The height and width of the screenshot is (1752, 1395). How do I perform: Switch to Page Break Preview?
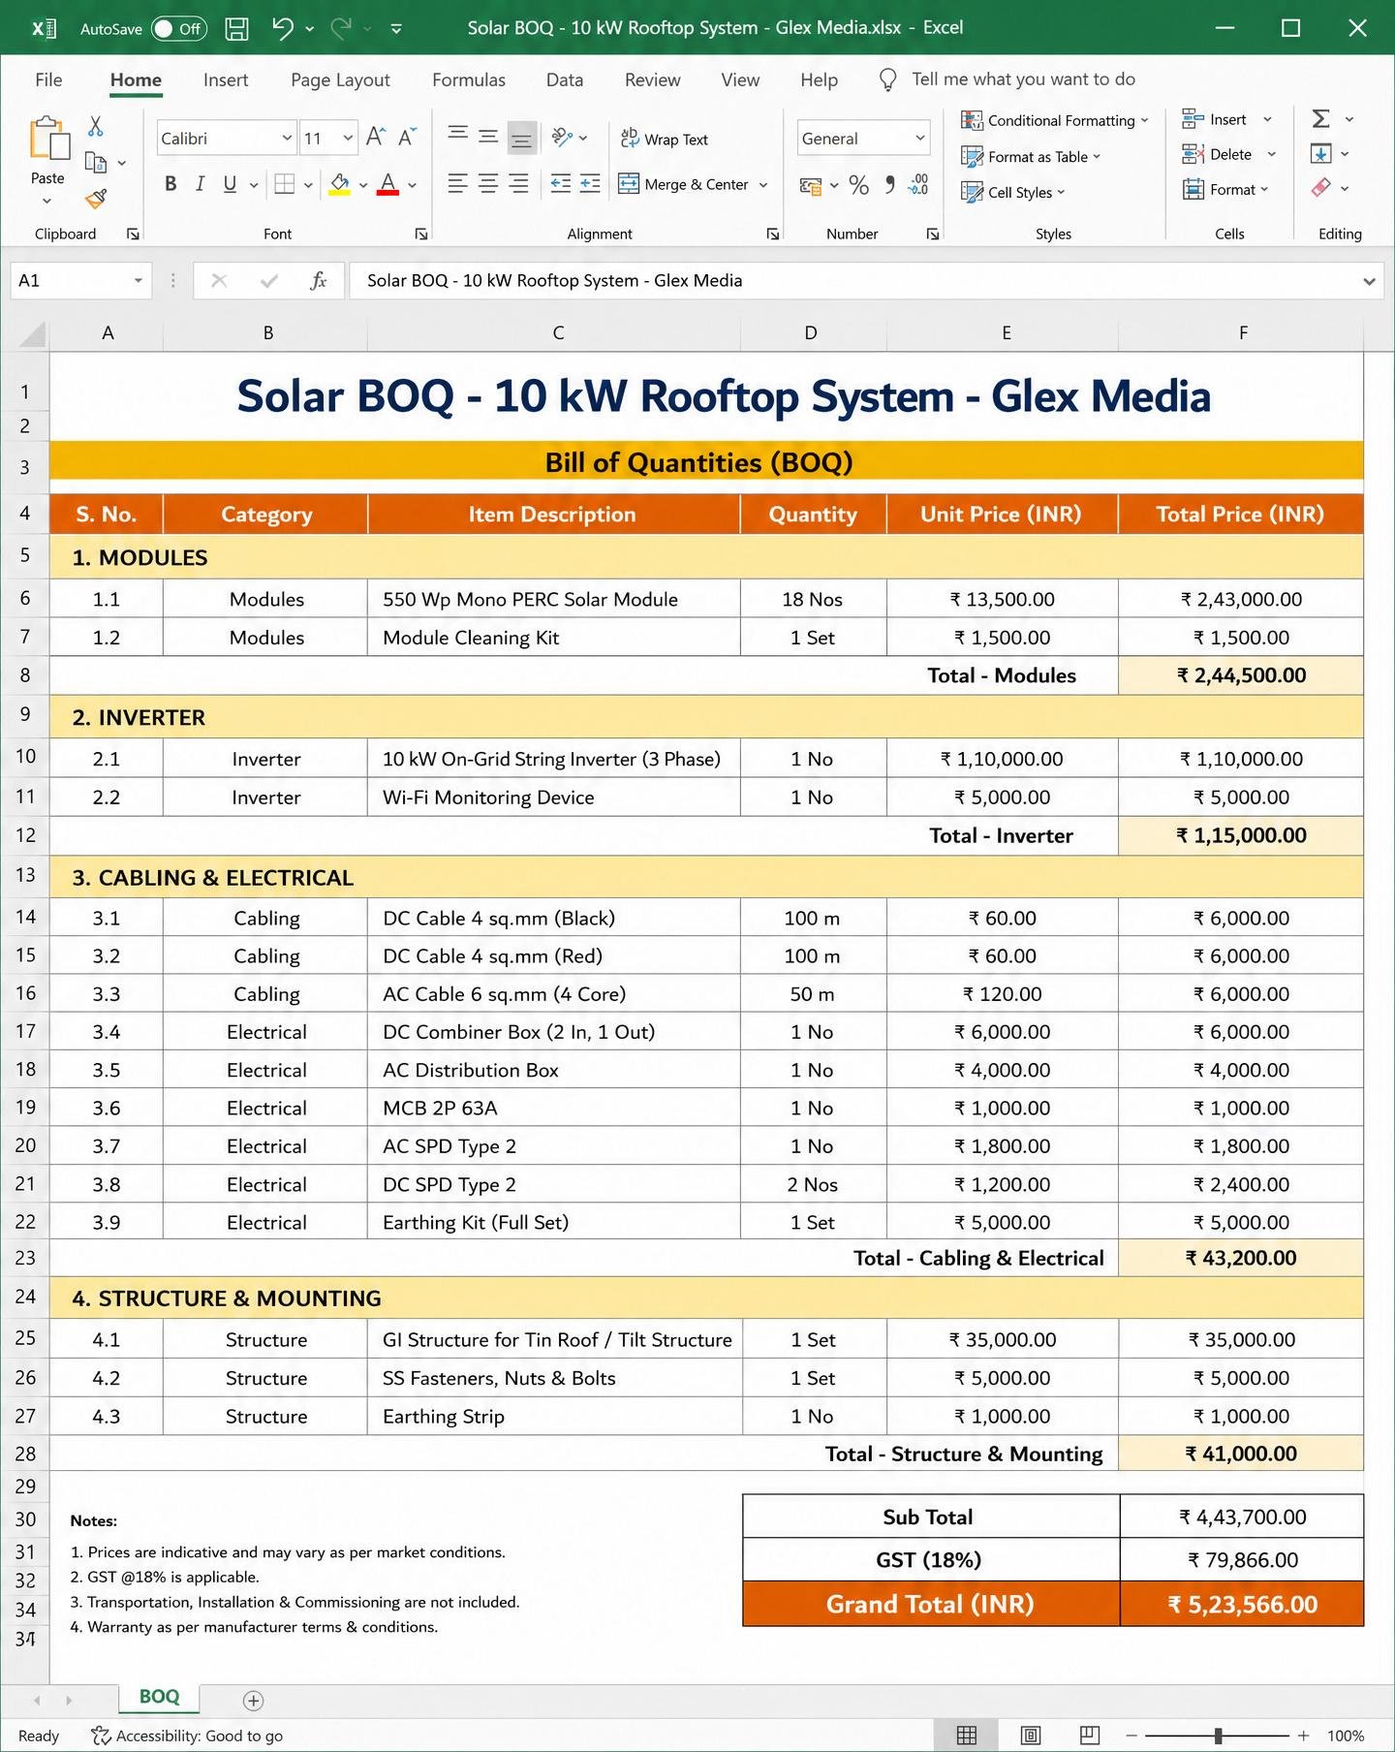click(x=1090, y=1736)
